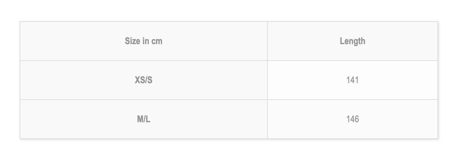460x157 pixels.
Task: Click the "Size in cm" header cell
Action: (143, 41)
